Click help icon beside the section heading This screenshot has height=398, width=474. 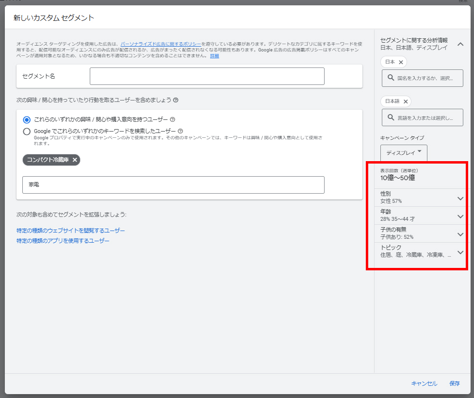pyautogui.click(x=176, y=100)
